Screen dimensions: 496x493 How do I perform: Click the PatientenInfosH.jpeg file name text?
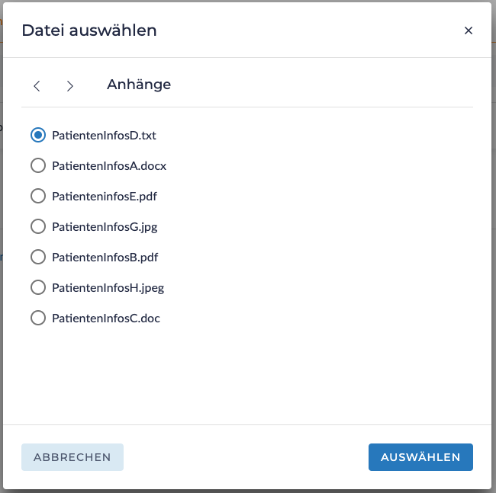(x=108, y=287)
